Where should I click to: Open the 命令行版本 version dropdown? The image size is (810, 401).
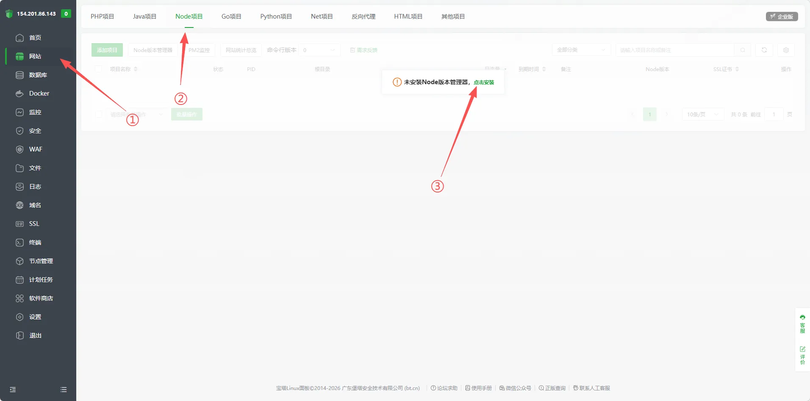pyautogui.click(x=319, y=50)
